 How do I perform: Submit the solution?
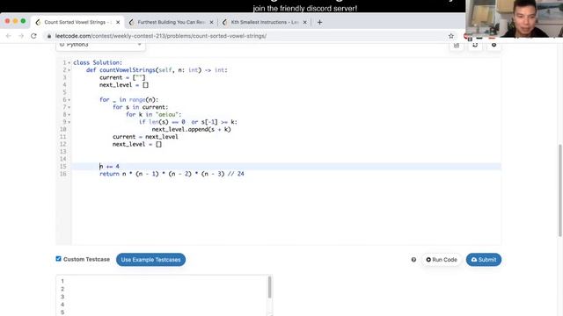point(484,260)
